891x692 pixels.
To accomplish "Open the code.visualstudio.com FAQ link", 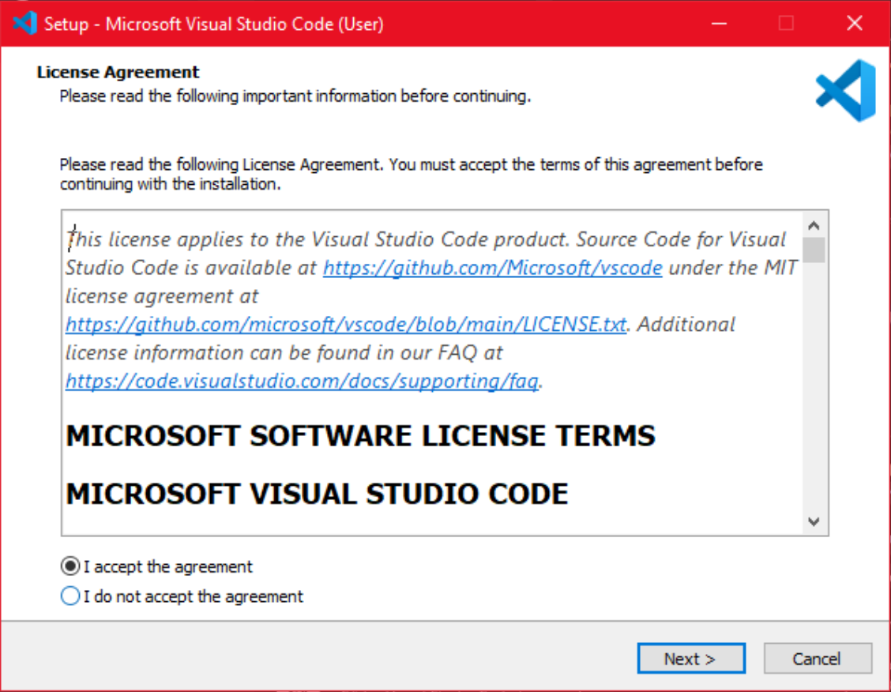I will 303,382.
